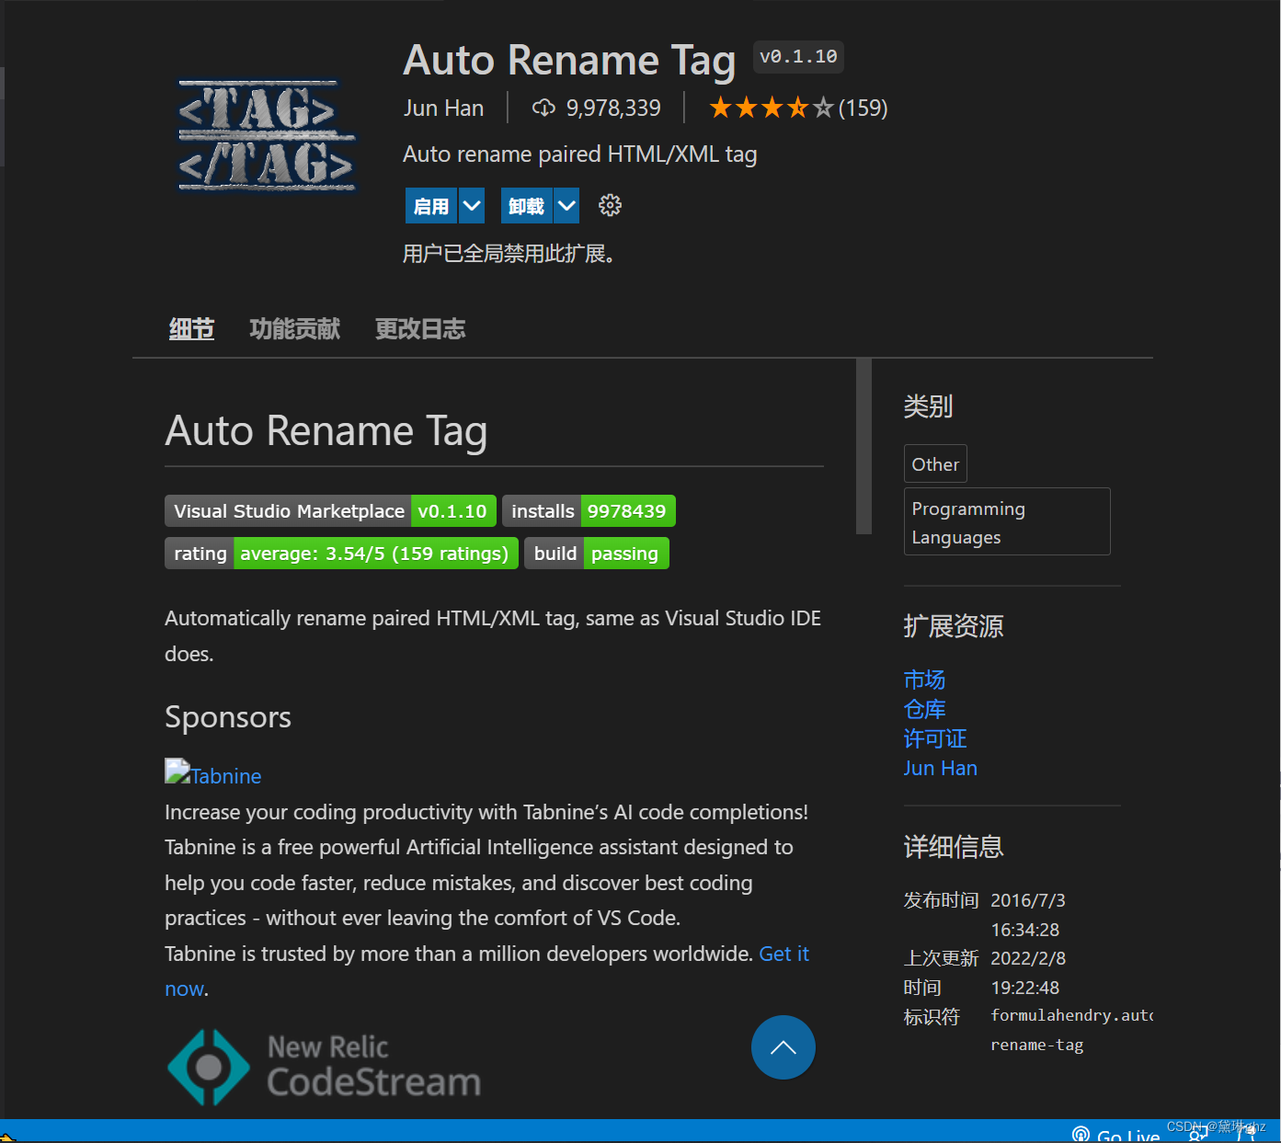Click the download count cloud icon

click(543, 109)
